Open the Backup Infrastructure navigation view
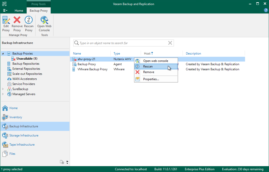Screen dimensions: 269x172 pyautogui.click(x=35, y=126)
